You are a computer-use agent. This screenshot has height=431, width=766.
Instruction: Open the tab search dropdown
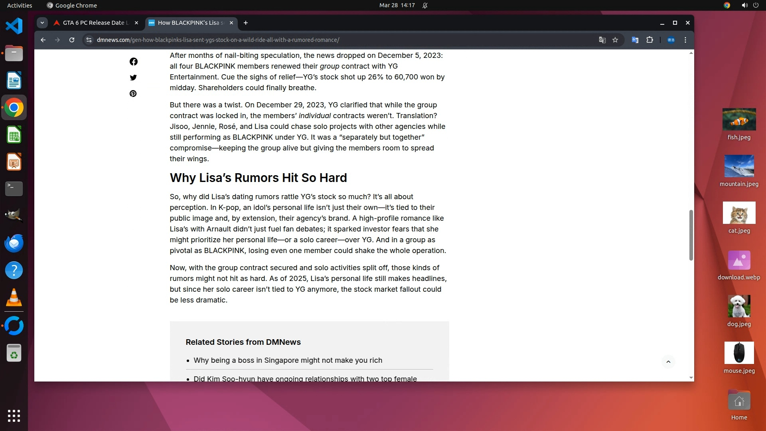[42, 23]
